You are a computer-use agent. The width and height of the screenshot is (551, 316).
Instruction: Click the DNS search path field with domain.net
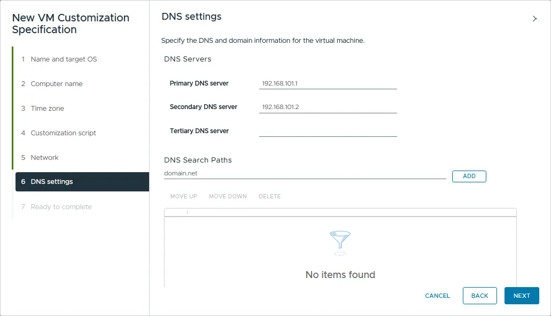click(305, 173)
